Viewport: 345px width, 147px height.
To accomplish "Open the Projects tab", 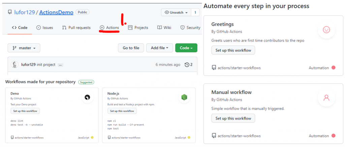I will (x=138, y=28).
